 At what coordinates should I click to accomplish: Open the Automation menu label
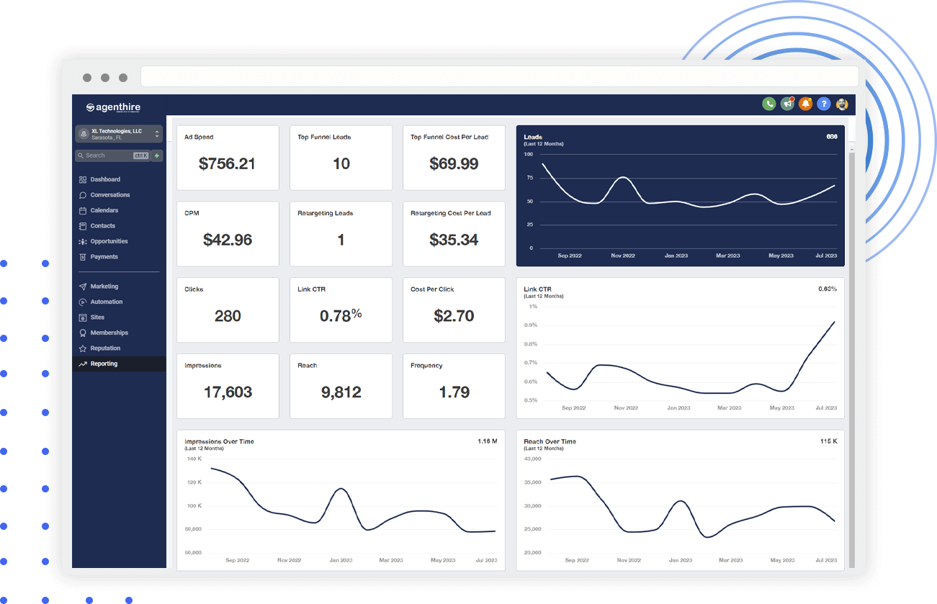point(107,302)
